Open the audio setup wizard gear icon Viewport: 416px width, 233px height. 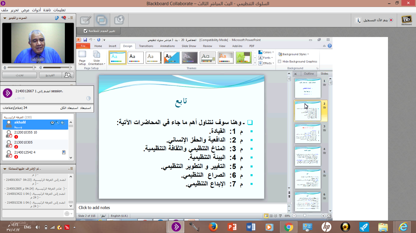[63, 18]
